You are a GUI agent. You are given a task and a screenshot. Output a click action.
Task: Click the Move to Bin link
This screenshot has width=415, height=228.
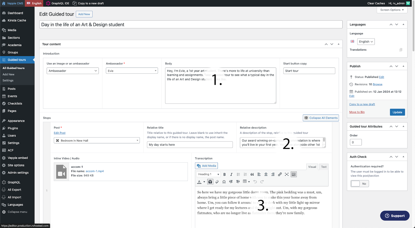[357, 112]
